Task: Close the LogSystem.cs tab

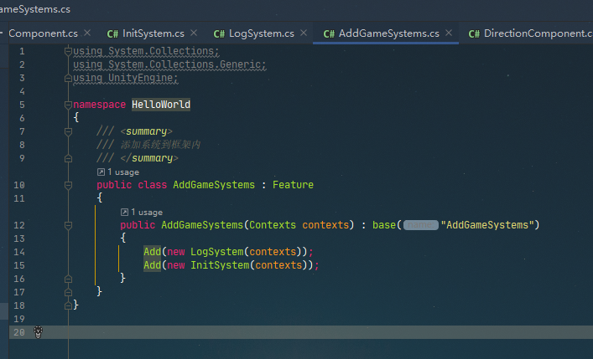Action: pyautogui.click(x=304, y=33)
